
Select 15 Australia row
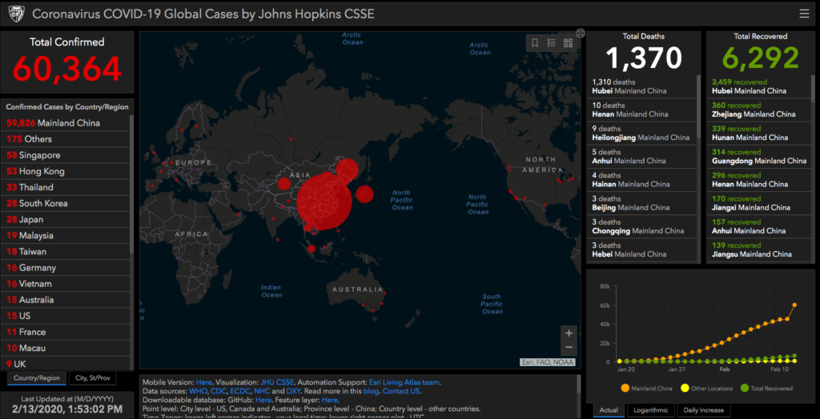point(67,300)
